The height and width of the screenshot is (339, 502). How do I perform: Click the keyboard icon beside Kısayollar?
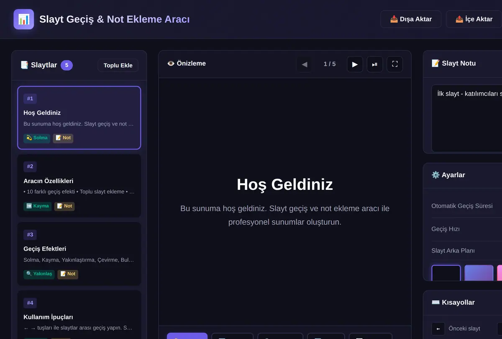[435, 303]
